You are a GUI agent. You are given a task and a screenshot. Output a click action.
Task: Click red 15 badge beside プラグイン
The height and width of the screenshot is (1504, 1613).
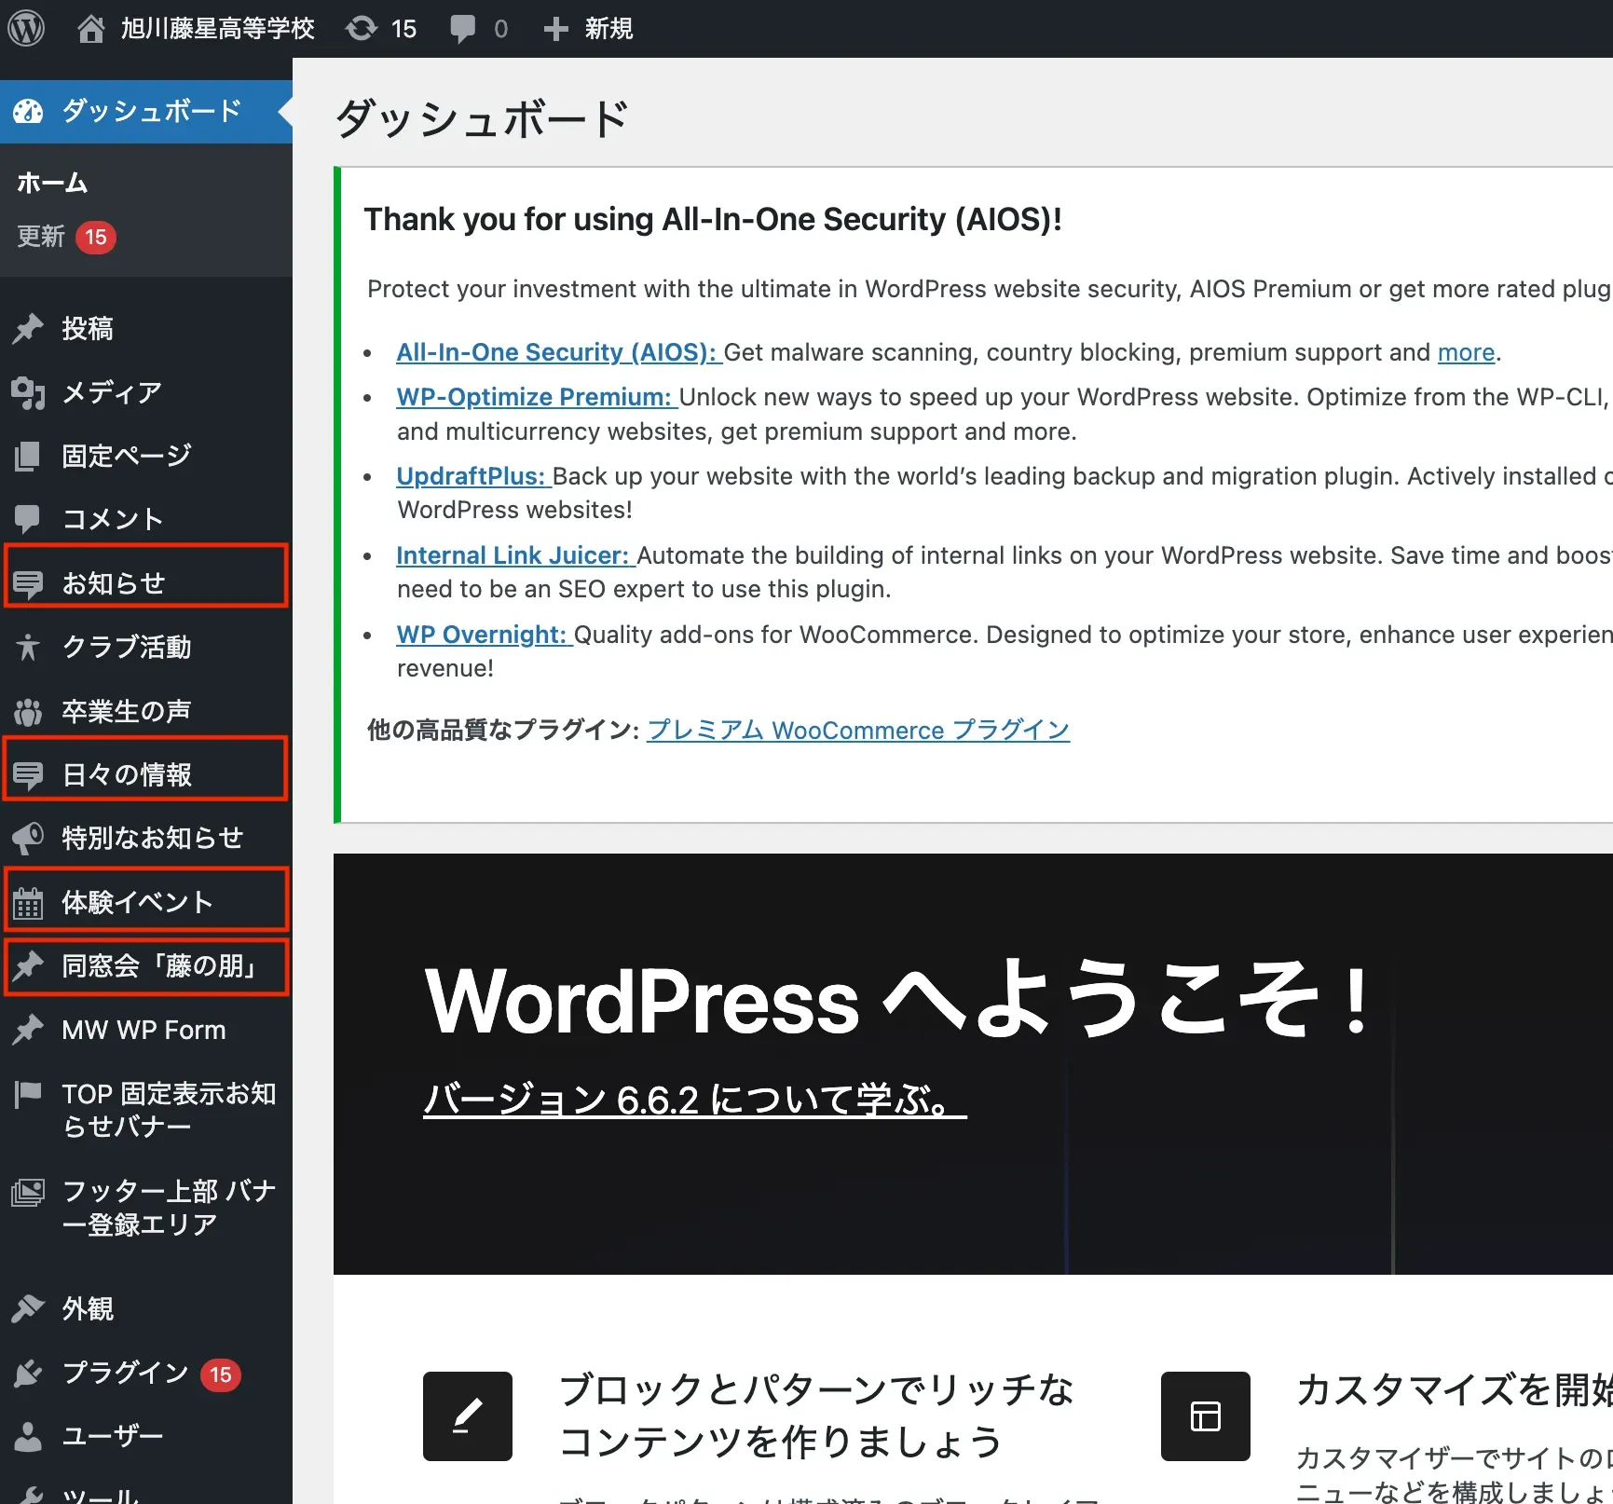click(221, 1374)
